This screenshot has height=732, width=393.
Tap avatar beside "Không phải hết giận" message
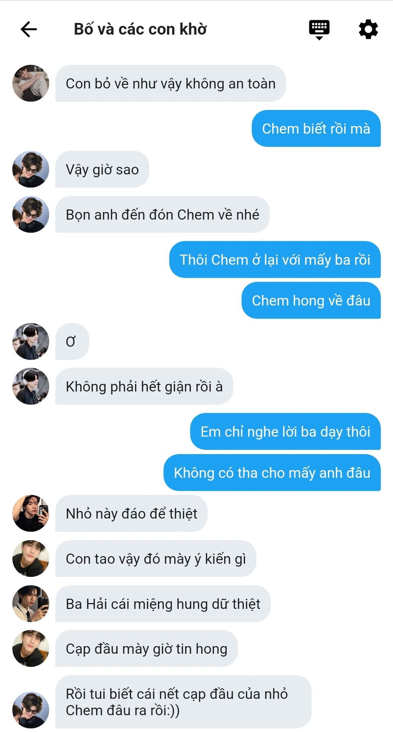pos(31,387)
